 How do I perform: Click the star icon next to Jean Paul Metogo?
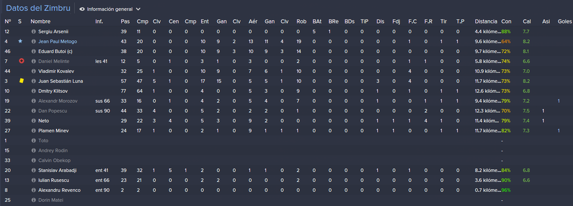pos(21,41)
